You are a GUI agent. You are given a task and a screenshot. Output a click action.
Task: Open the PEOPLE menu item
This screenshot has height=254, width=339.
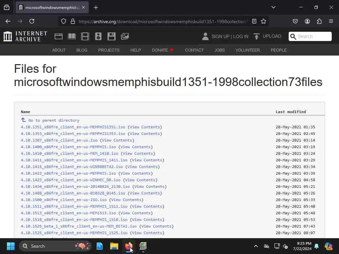pyautogui.click(x=279, y=50)
